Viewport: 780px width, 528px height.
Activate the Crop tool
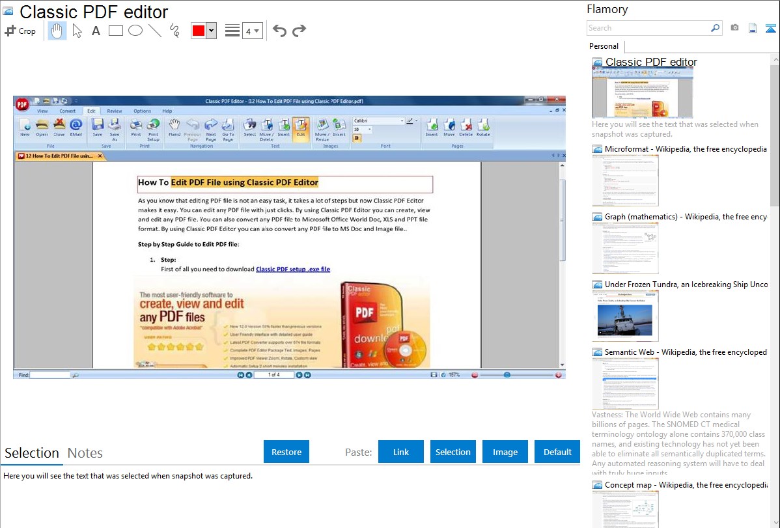(20, 31)
